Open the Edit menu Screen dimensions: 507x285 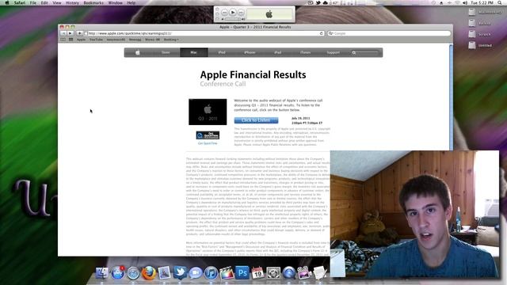(44, 2)
